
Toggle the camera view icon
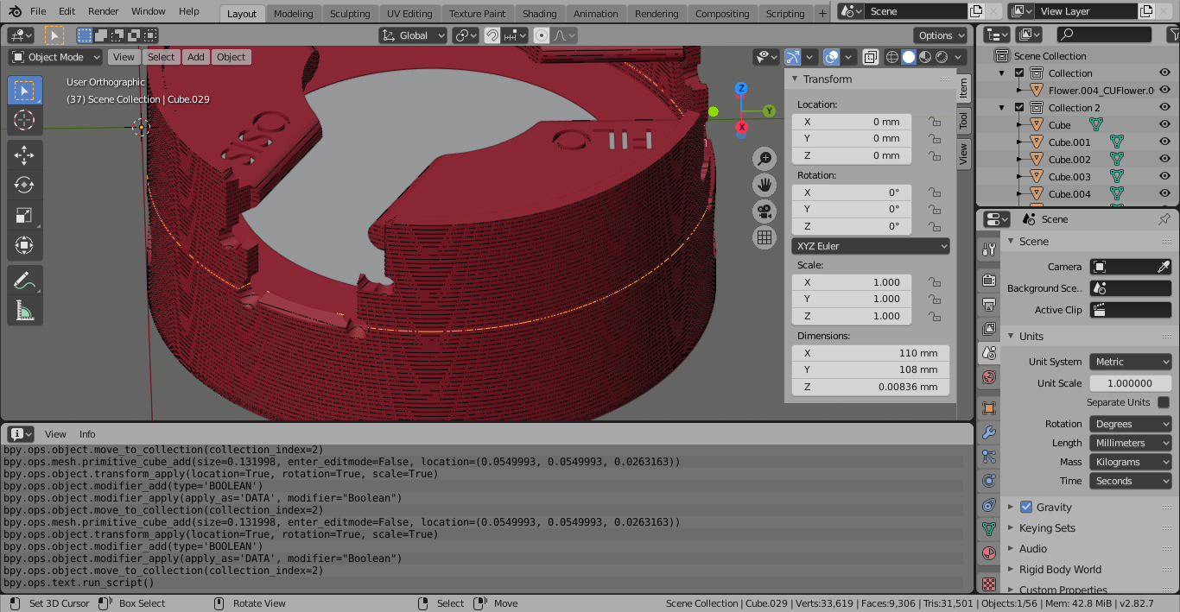click(764, 211)
